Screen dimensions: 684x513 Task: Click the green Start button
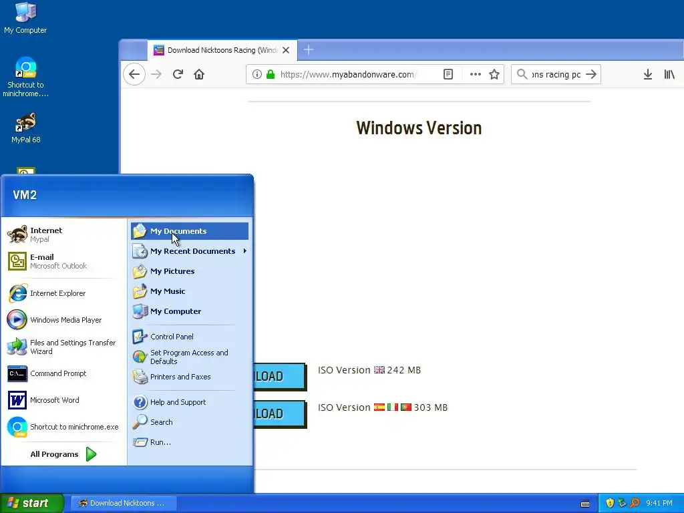point(31,503)
